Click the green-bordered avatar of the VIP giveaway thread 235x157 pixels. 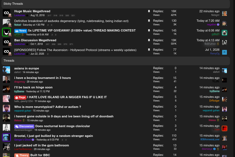(6, 32)
